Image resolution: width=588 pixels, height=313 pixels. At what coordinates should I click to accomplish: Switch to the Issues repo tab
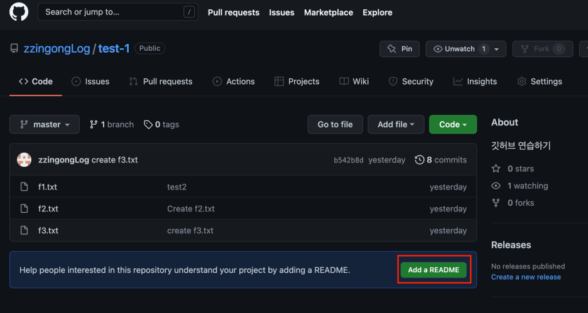pos(90,82)
